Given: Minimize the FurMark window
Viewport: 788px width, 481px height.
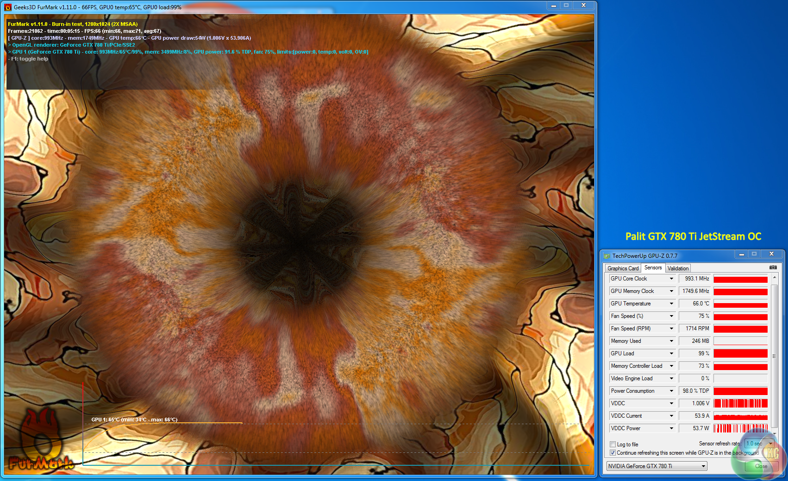Looking at the screenshot, I should (x=553, y=6).
